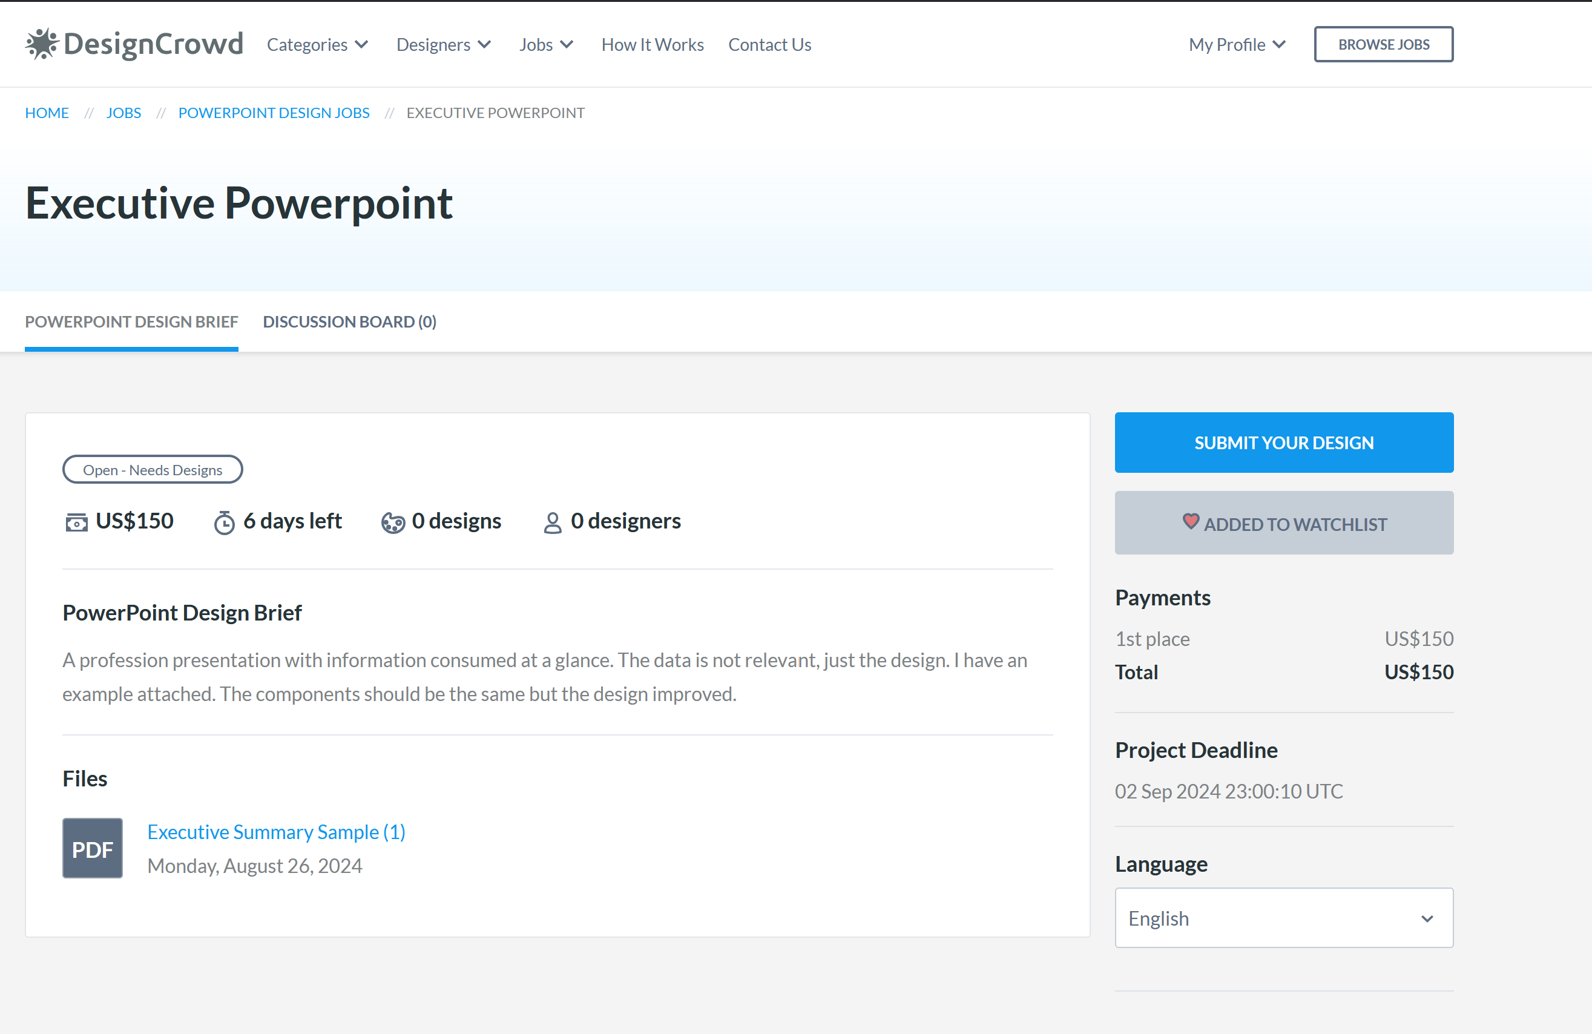The image size is (1592, 1034).
Task: Open the Language dropdown set to English
Action: [1284, 918]
